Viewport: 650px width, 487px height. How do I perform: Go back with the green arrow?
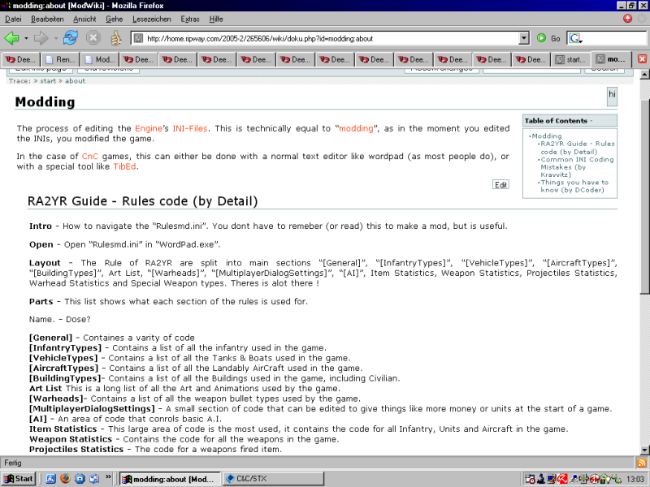[x=12, y=38]
